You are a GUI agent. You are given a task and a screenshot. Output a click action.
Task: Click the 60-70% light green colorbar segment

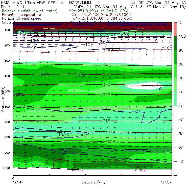pos(175,85)
